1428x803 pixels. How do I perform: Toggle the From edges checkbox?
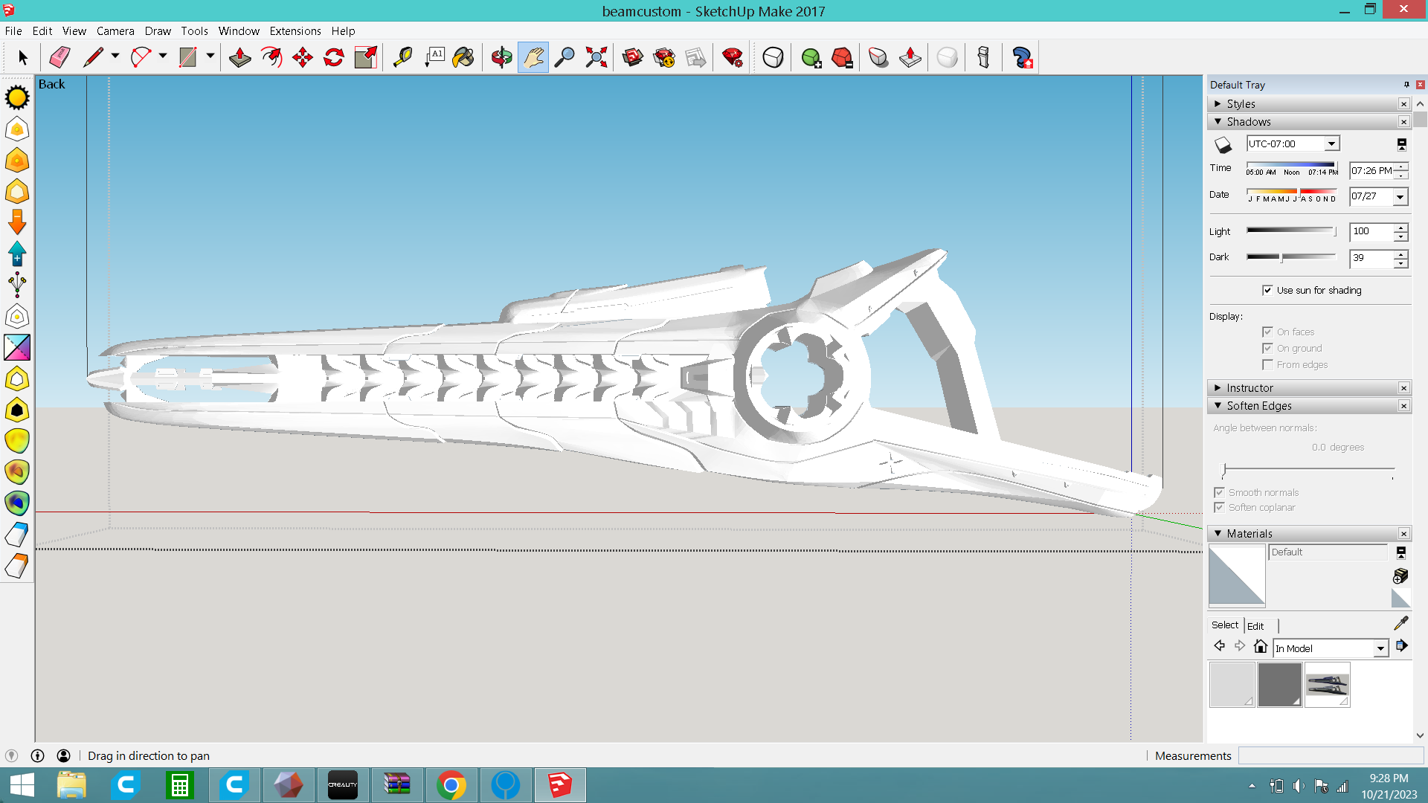tap(1267, 364)
